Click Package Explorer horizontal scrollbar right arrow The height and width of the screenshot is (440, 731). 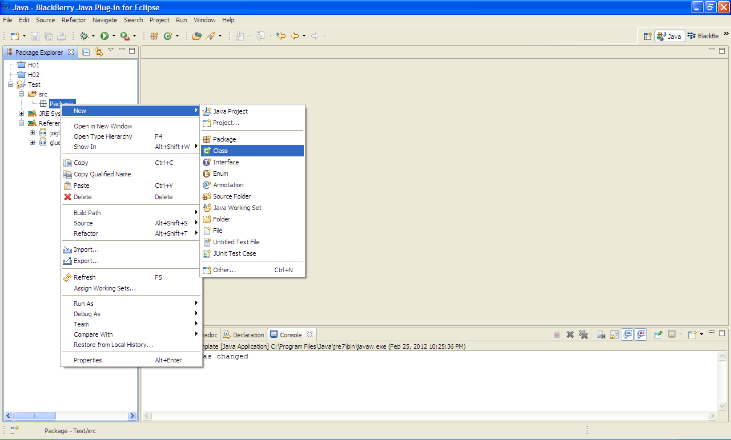132,416
